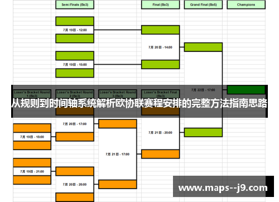Click the dark green Champions winner cell
Viewport: 279px width, 202px height.
(246, 90)
